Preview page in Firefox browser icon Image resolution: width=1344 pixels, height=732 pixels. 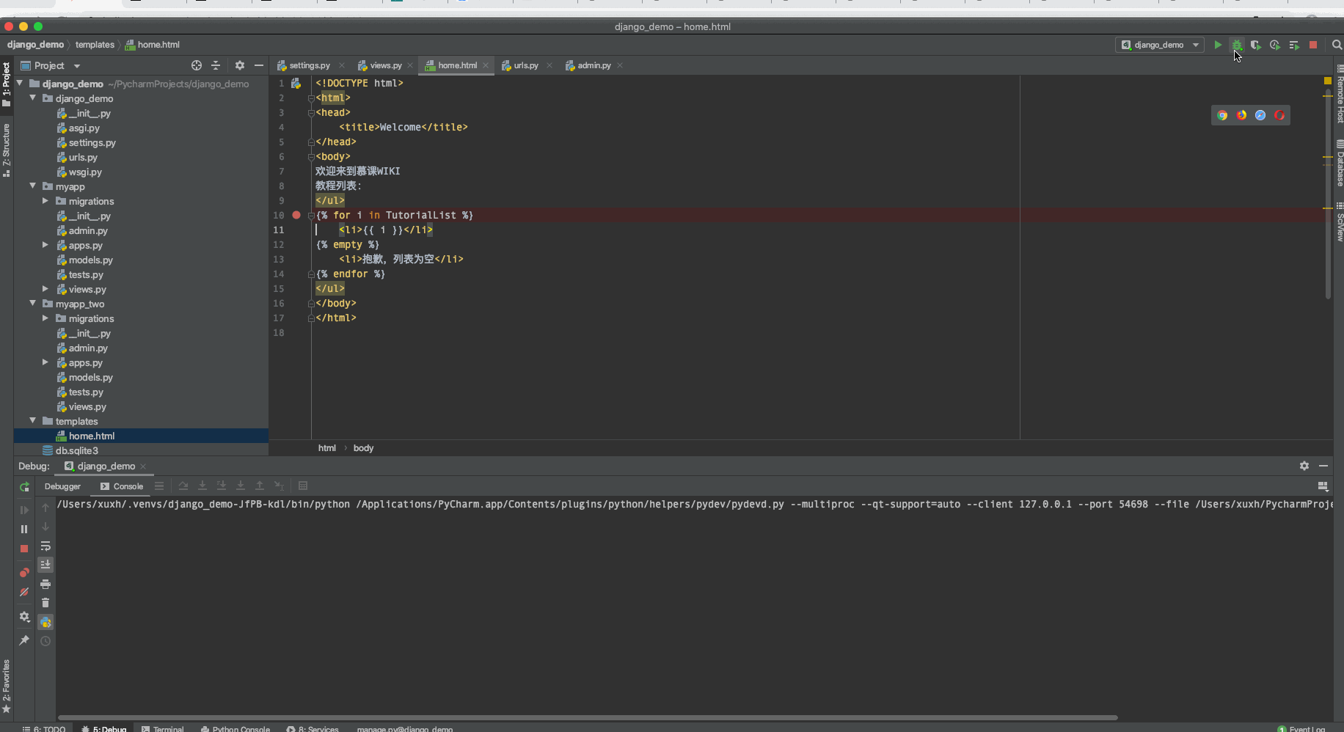1241,115
